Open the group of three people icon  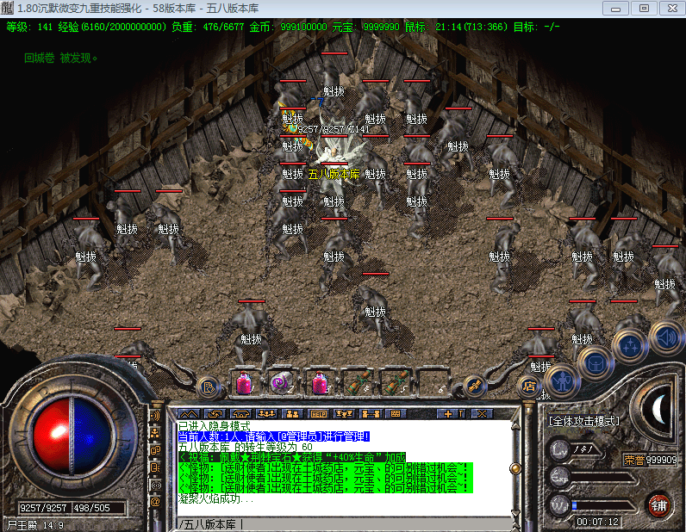[x=266, y=413]
